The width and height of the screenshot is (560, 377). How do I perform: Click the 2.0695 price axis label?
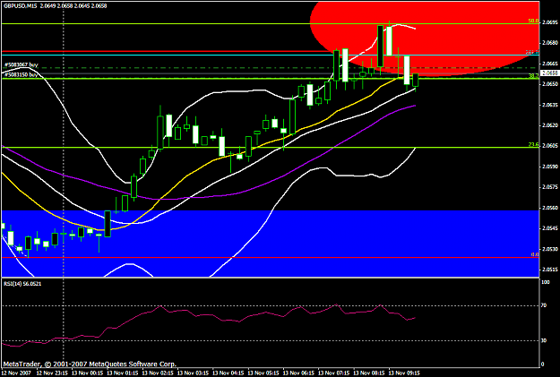(x=549, y=22)
